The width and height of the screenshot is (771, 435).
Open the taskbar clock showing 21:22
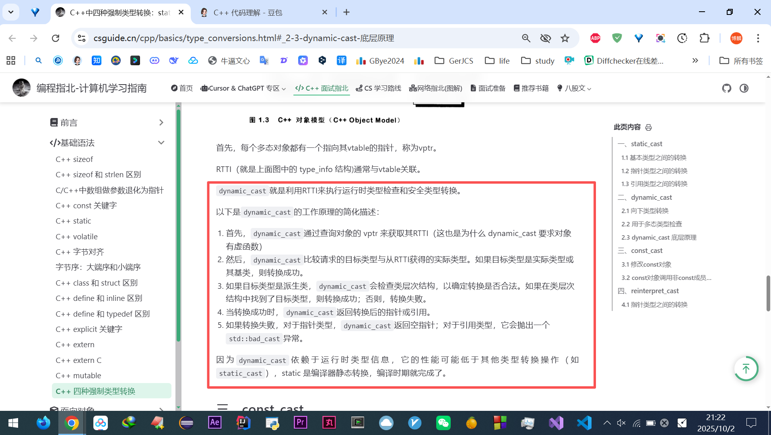point(716,423)
